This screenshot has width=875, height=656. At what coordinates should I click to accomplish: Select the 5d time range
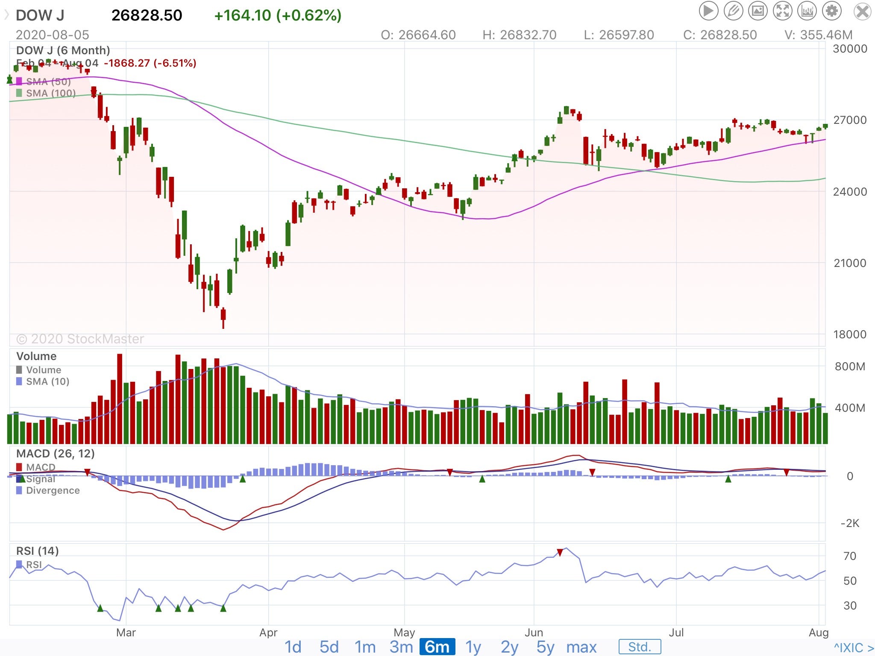coord(329,647)
